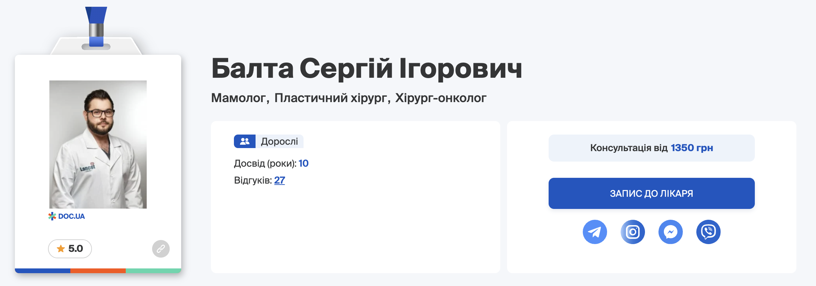Click the green segment of badge strip
The width and height of the screenshot is (816, 286).
pyautogui.click(x=153, y=271)
